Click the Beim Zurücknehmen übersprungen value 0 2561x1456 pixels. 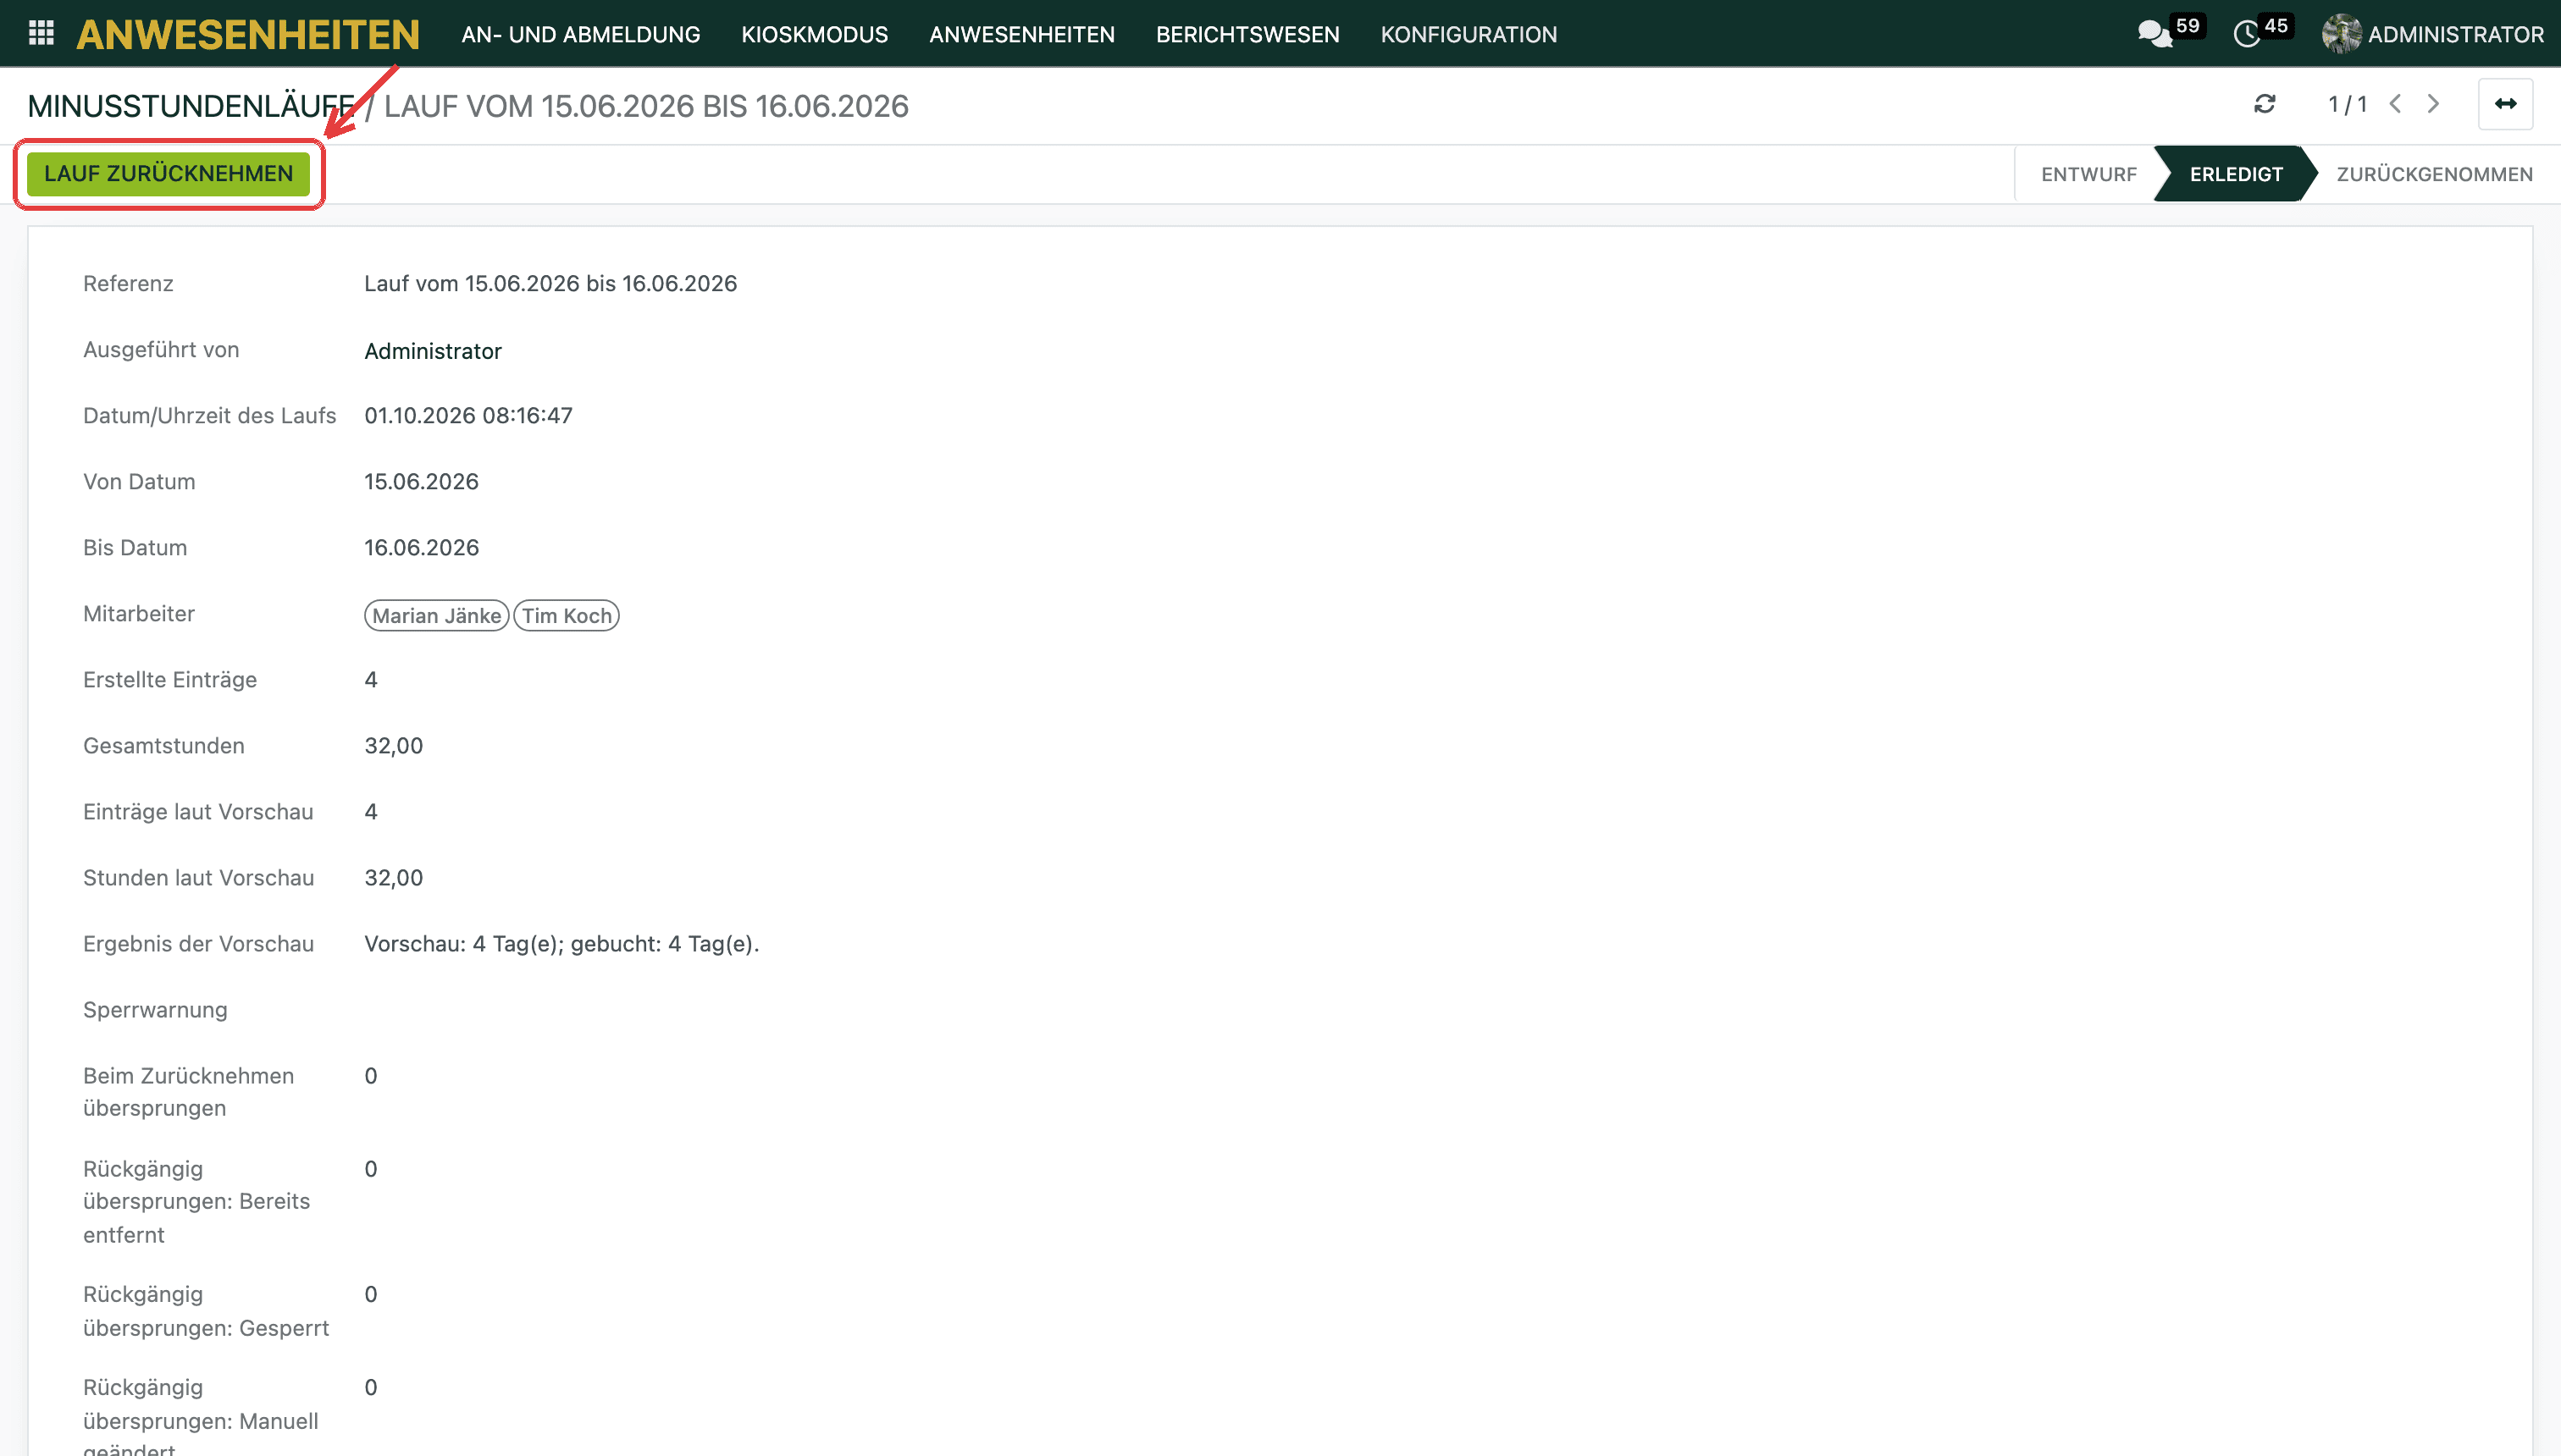[370, 1075]
